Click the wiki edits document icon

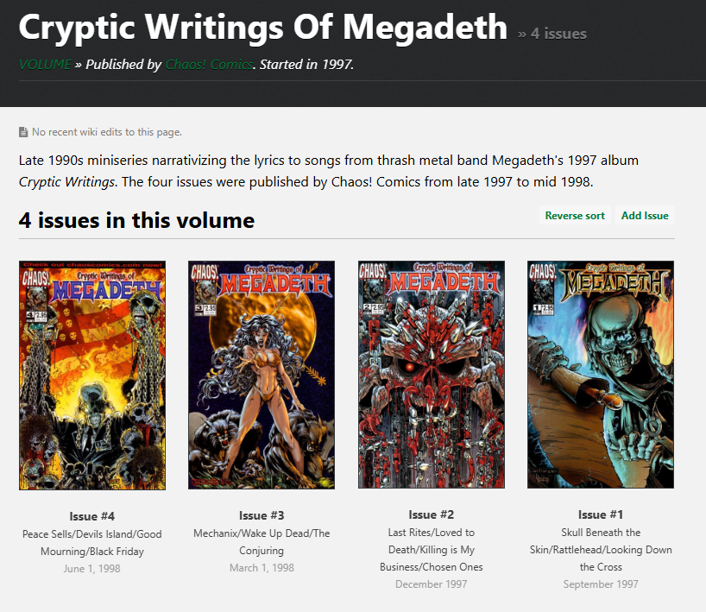23,132
